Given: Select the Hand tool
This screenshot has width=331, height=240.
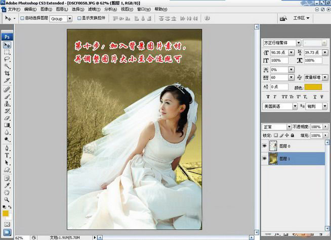Looking at the screenshot, I should (x=8, y=191).
